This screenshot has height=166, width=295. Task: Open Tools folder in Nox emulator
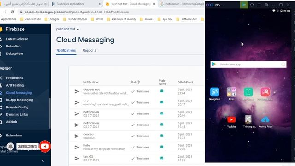(x=231, y=92)
